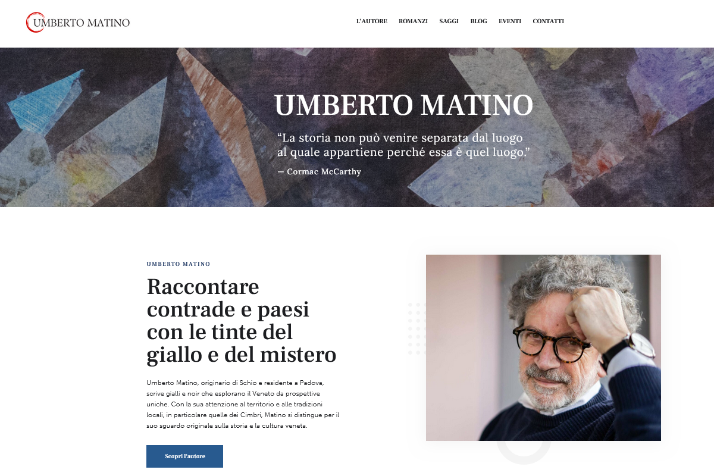This screenshot has height=476, width=714.
Task: Click the dotted pattern beside the portrait
Action: pos(416,328)
